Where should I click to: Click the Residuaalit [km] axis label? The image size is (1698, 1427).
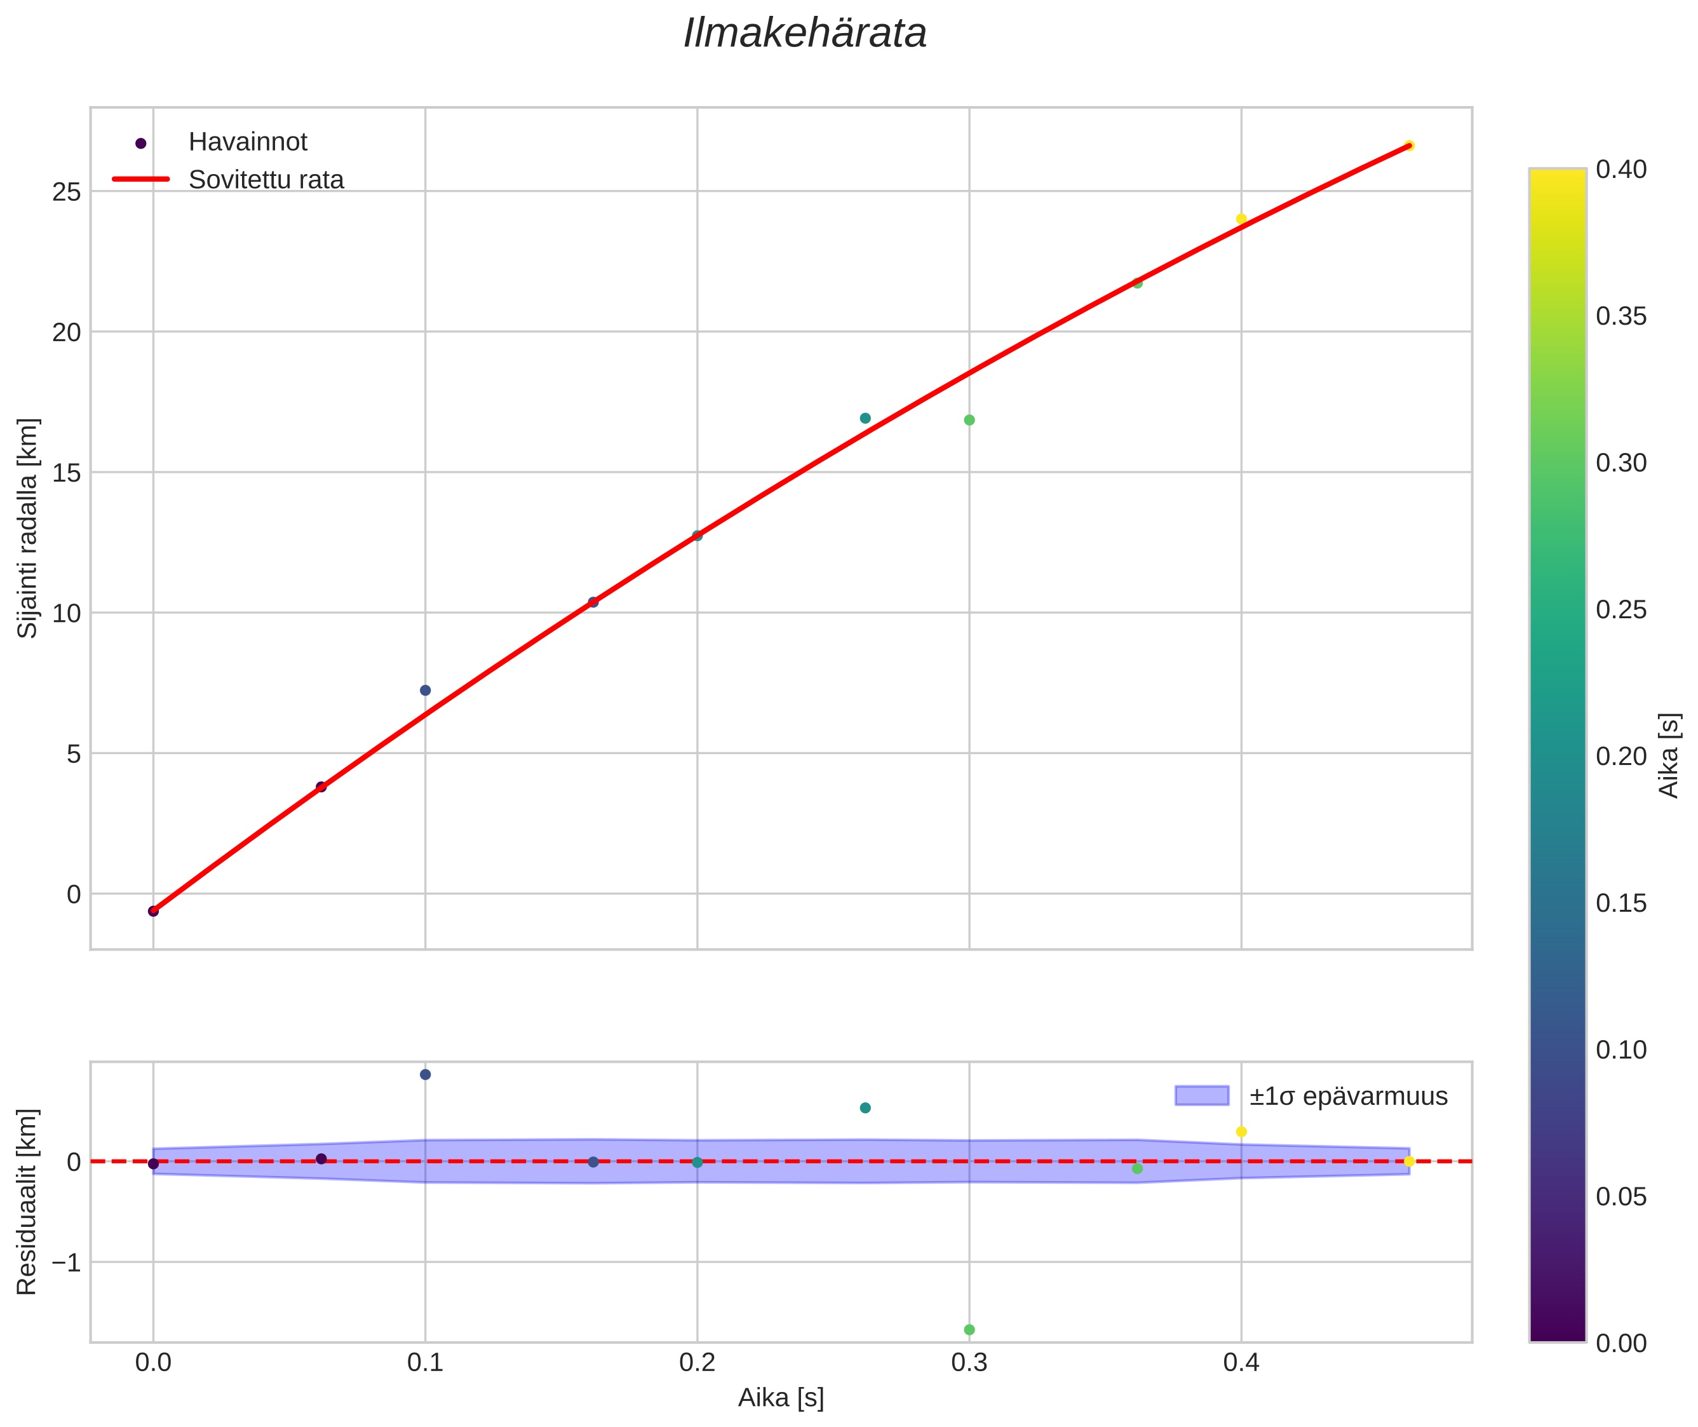coord(27,1201)
